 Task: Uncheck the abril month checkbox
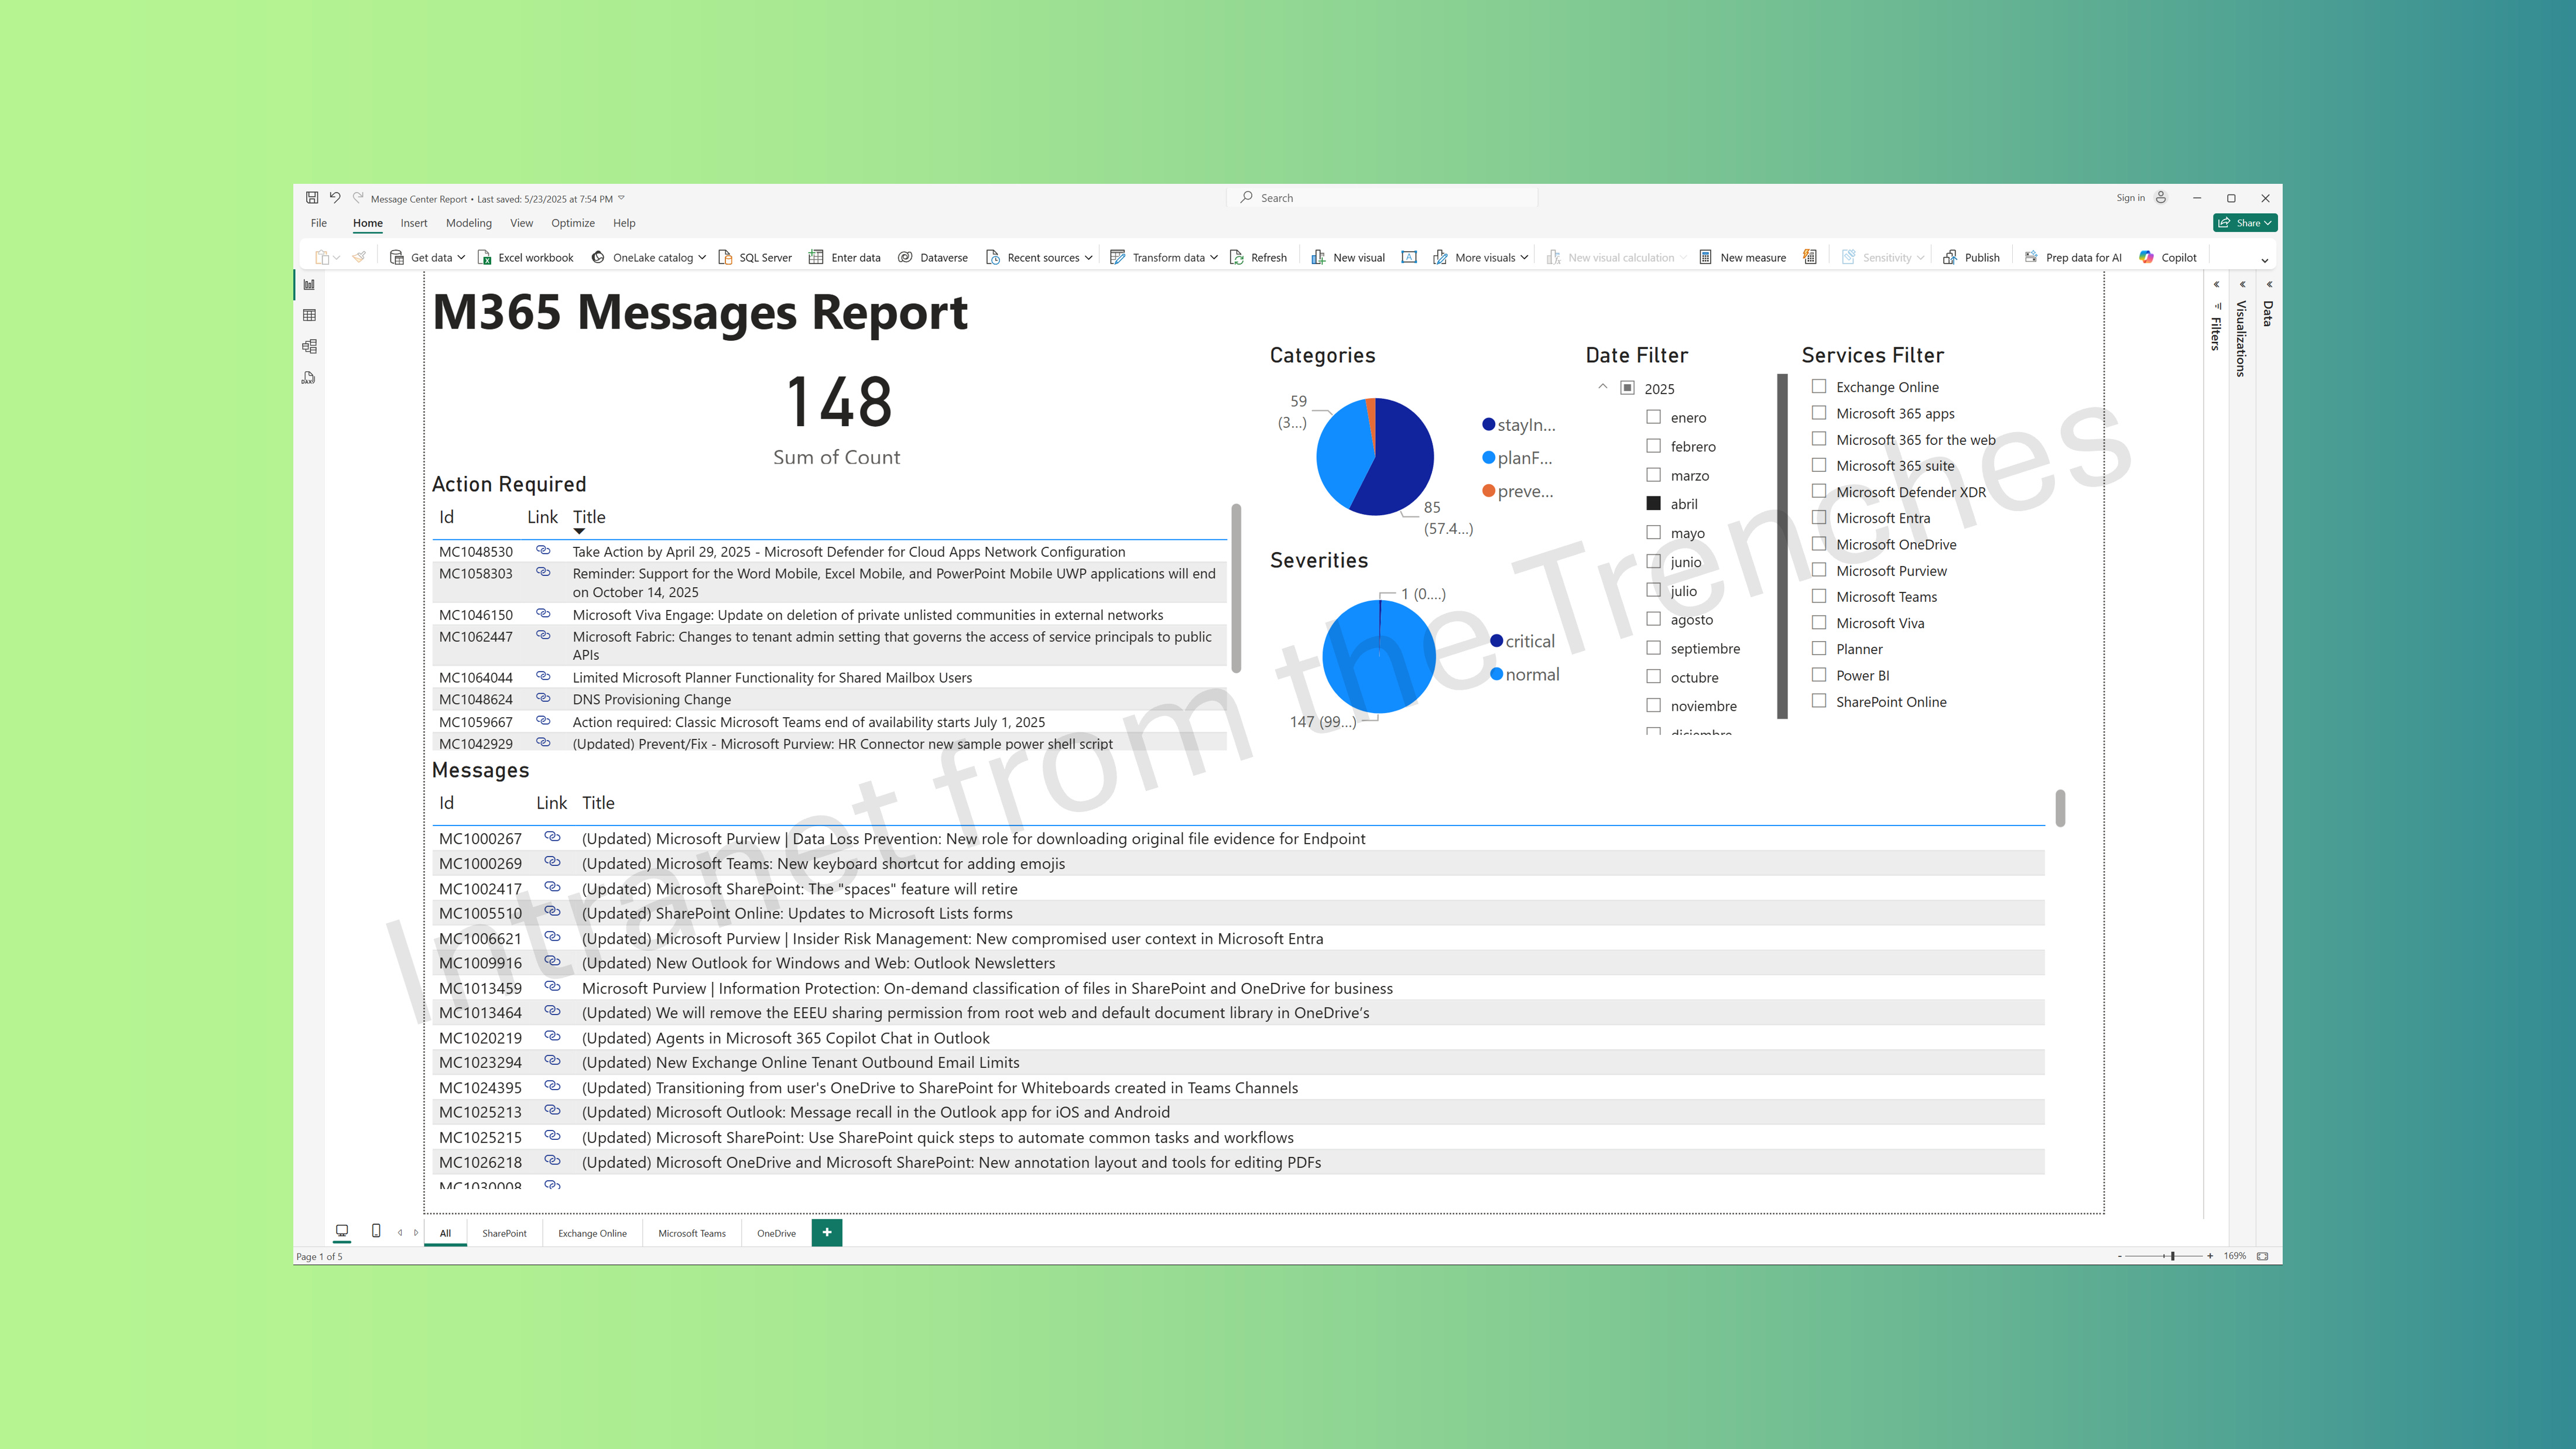(1654, 504)
